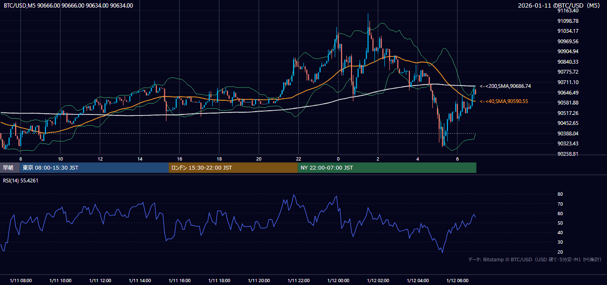
Task: Click the price axis value 90904.94
Action: 568,51
